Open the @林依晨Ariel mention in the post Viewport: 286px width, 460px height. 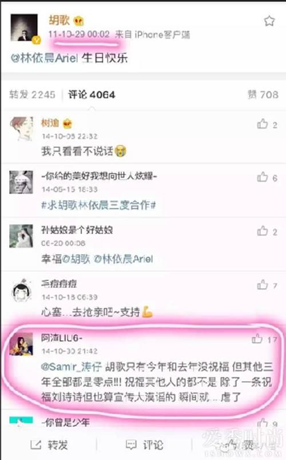[45, 58]
